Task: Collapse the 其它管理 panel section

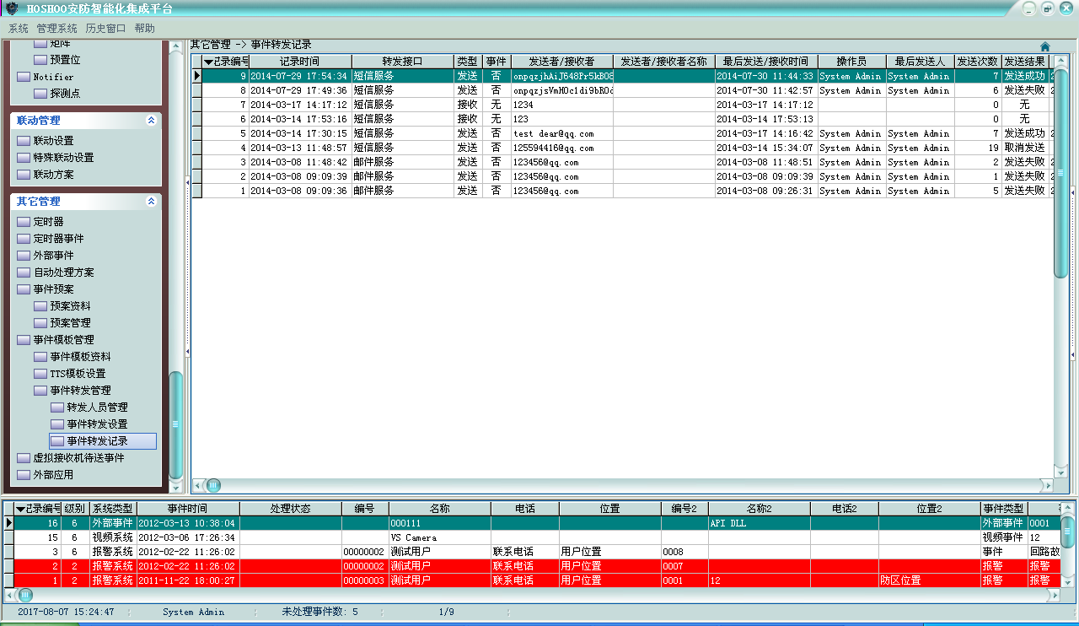Action: [151, 202]
